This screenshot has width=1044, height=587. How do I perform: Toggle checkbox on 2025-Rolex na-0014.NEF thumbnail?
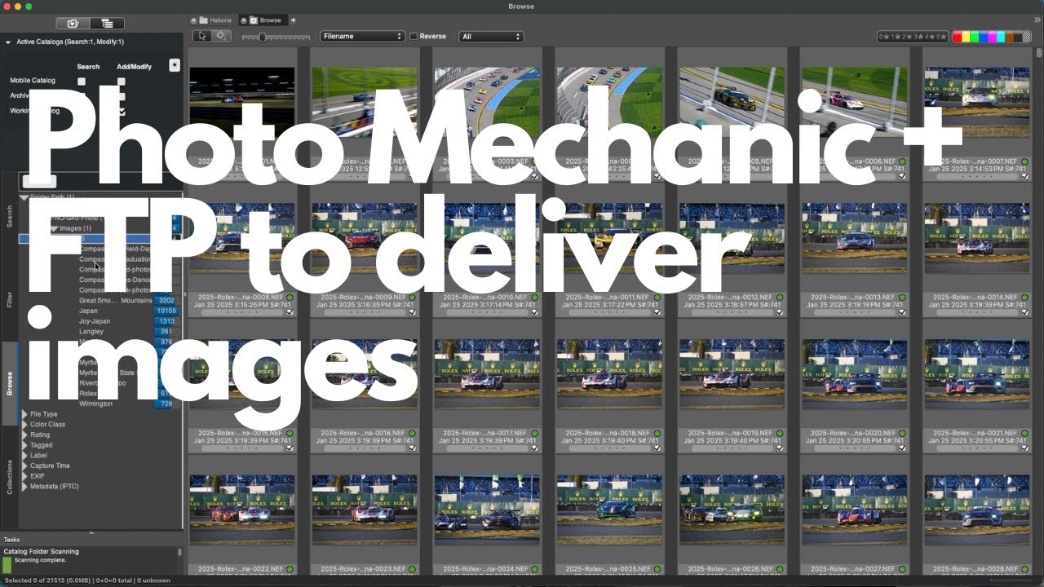1024,311
